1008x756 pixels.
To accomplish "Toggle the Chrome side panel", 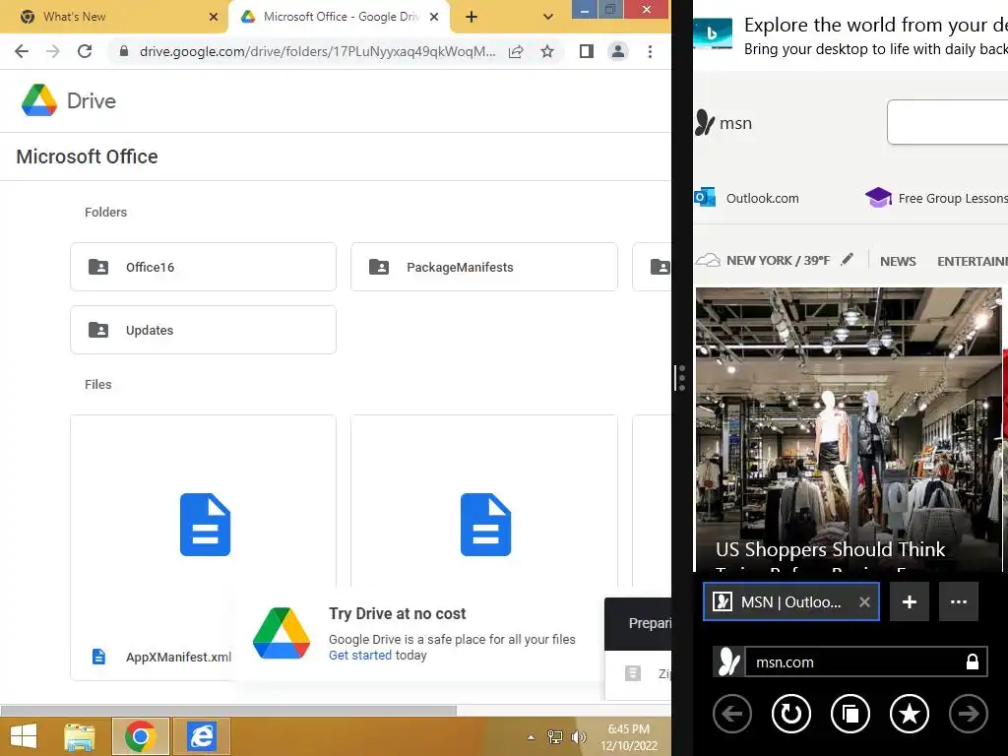I will (587, 51).
